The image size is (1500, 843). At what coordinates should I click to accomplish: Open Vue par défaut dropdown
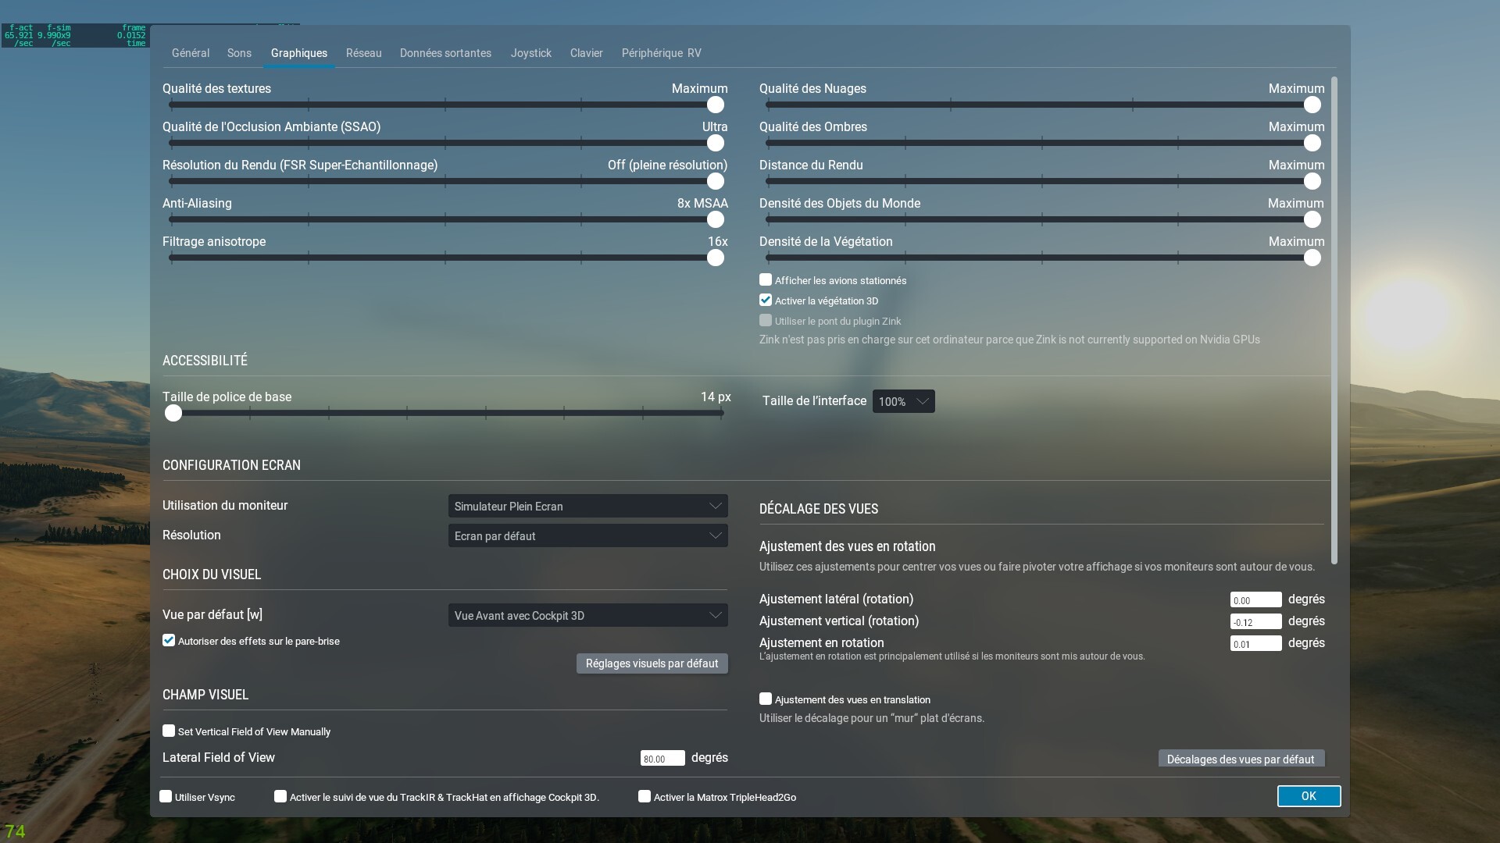(x=587, y=615)
